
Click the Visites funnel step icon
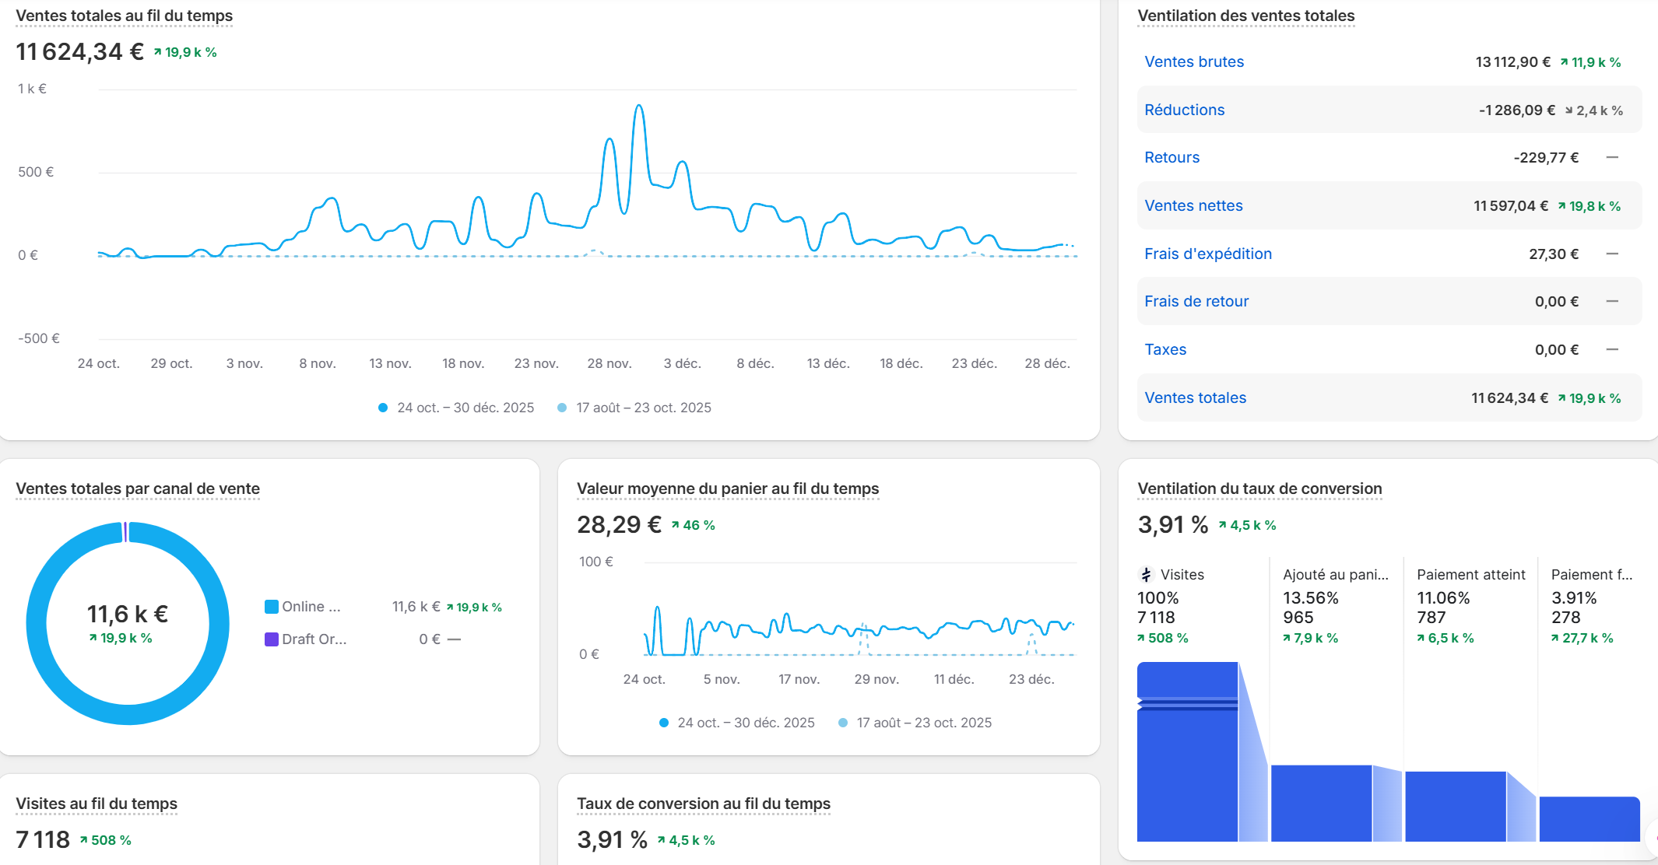click(x=1146, y=575)
